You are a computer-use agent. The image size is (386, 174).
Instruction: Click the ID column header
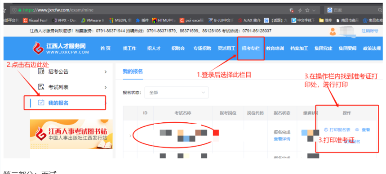point(145,113)
